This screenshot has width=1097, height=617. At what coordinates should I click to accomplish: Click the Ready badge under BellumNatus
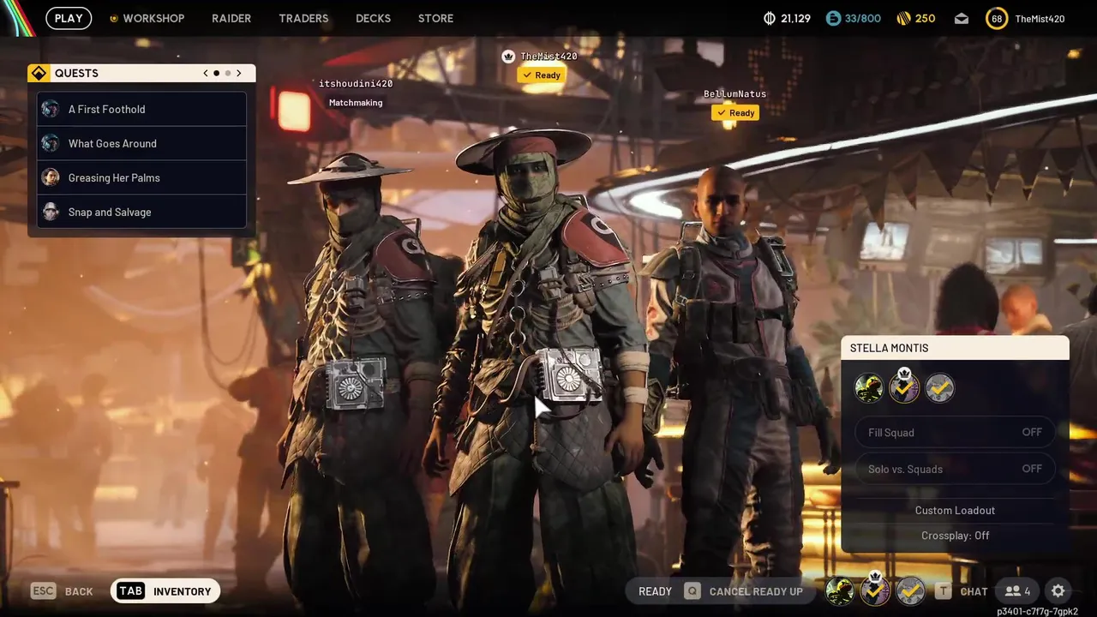click(735, 113)
